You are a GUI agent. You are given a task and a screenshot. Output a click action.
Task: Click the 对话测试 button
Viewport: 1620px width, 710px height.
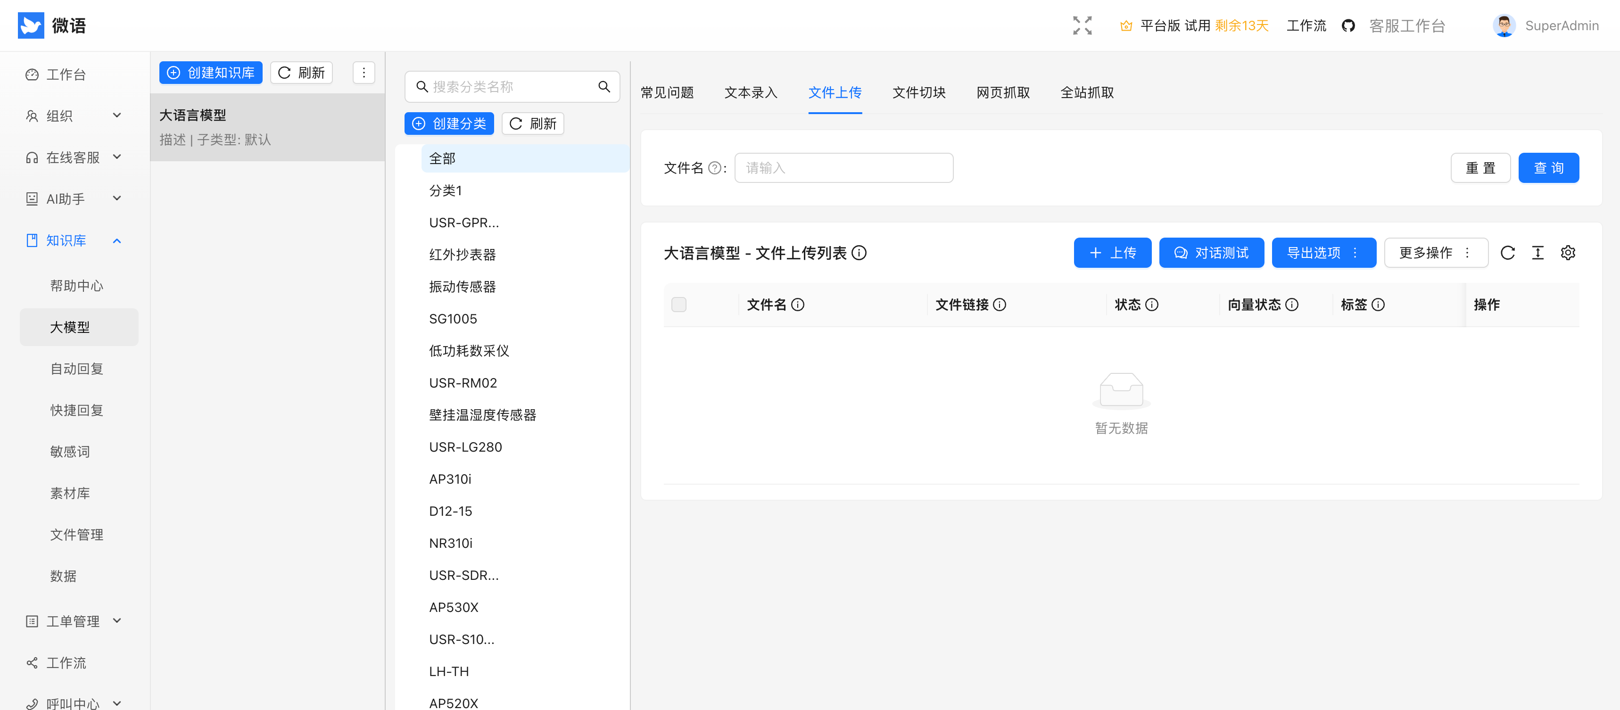point(1211,252)
